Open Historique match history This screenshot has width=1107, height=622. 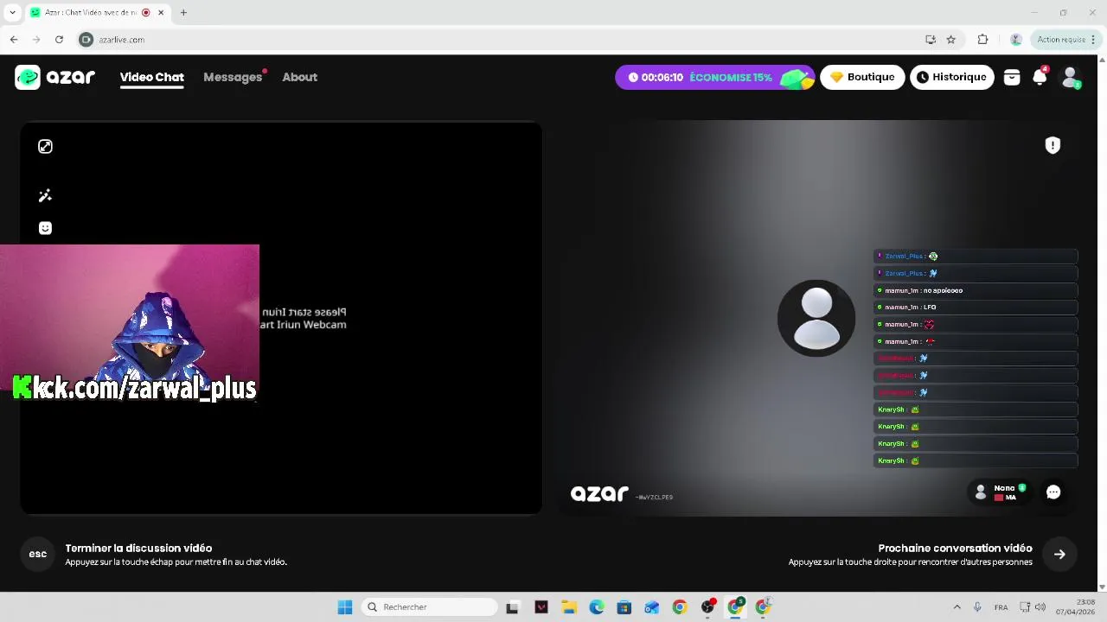tap(951, 77)
